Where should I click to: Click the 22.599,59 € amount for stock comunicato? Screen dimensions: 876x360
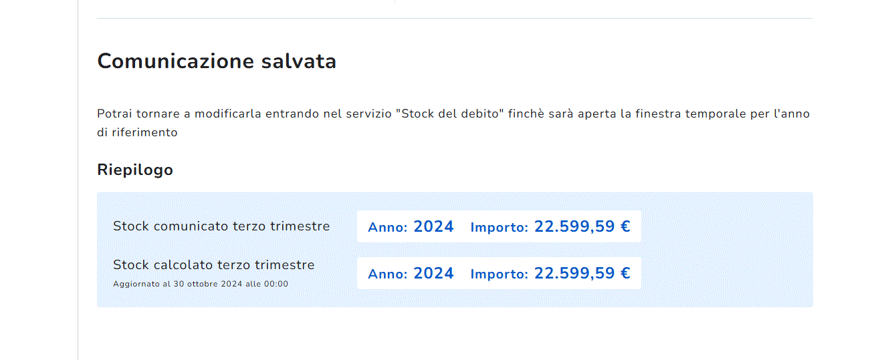point(582,227)
